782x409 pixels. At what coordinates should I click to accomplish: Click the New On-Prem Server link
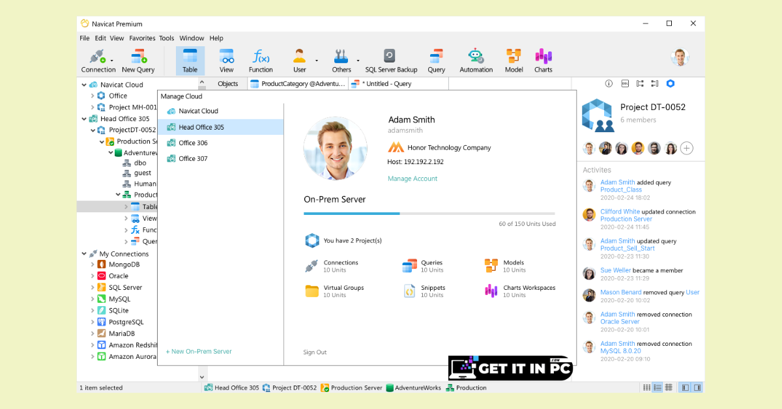199,352
